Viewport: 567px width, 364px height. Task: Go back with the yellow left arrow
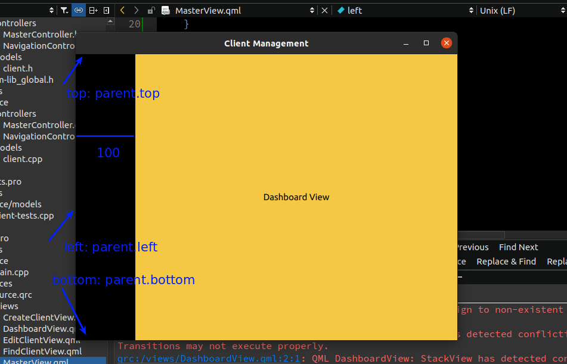[122, 11]
